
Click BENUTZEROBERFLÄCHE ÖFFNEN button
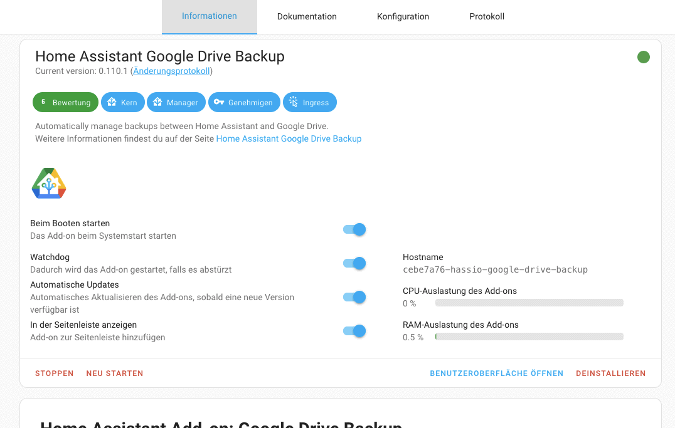(x=496, y=373)
